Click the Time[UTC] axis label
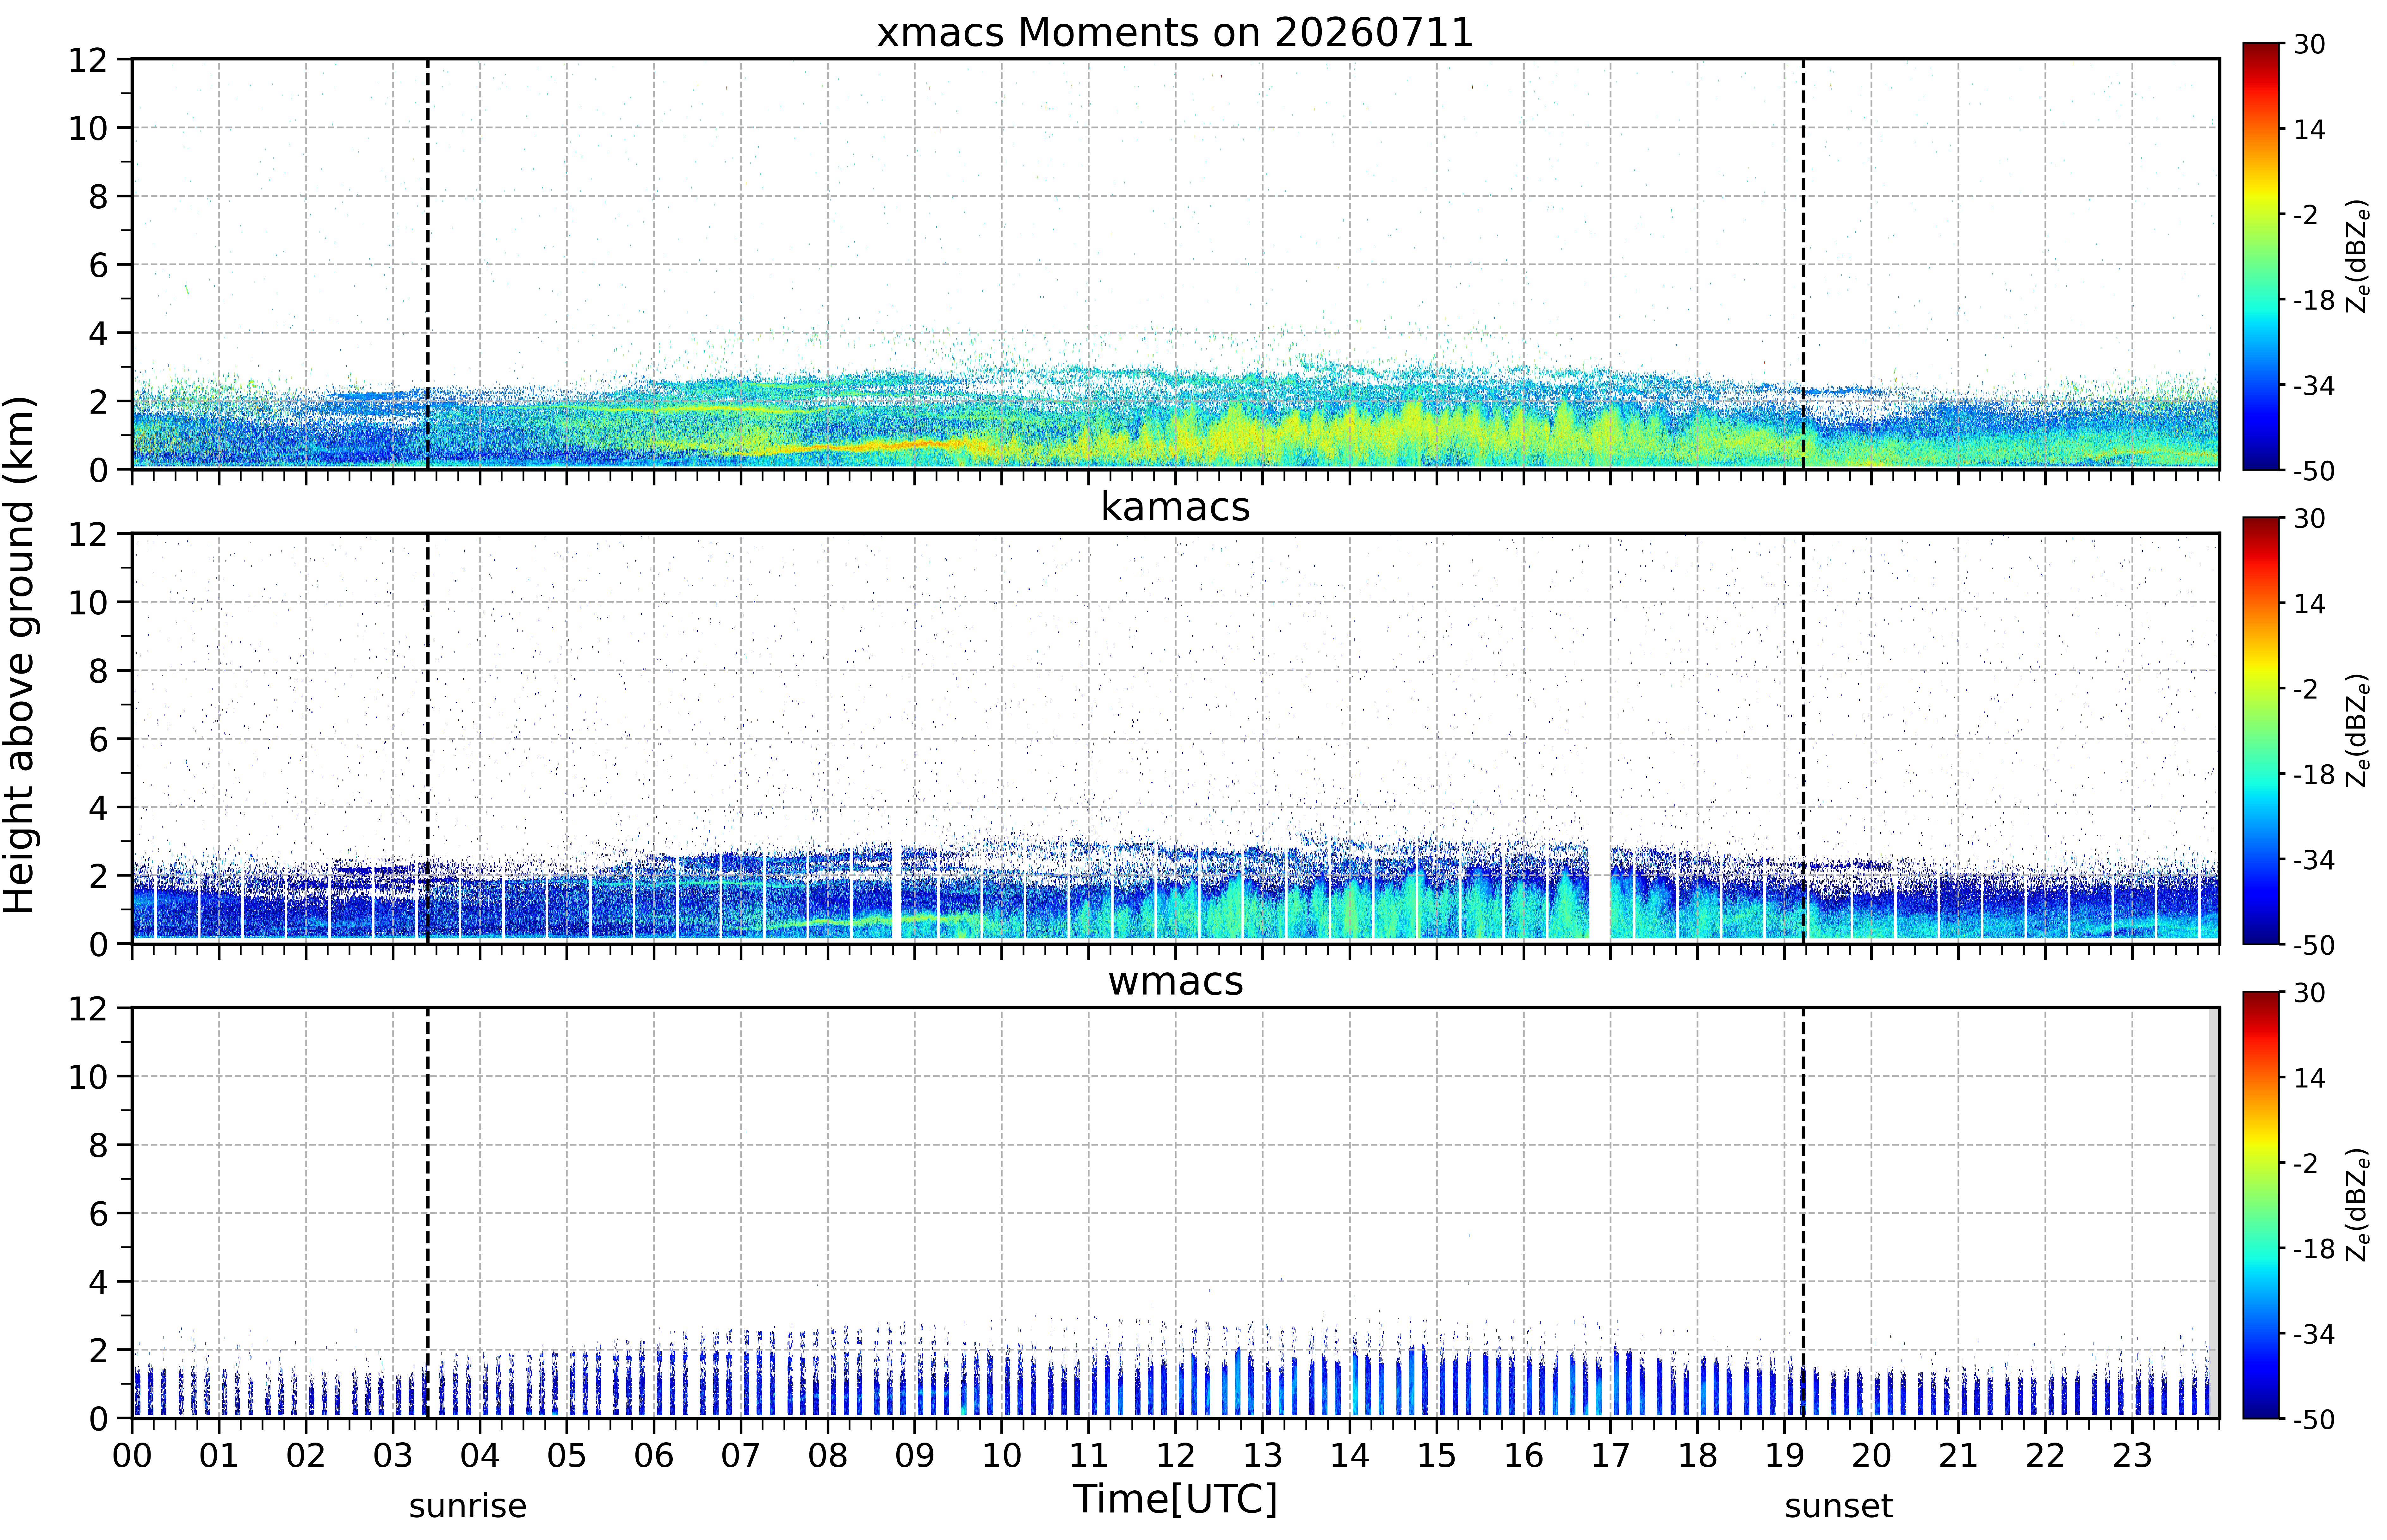The height and width of the screenshot is (1540, 2387). [1175, 1499]
